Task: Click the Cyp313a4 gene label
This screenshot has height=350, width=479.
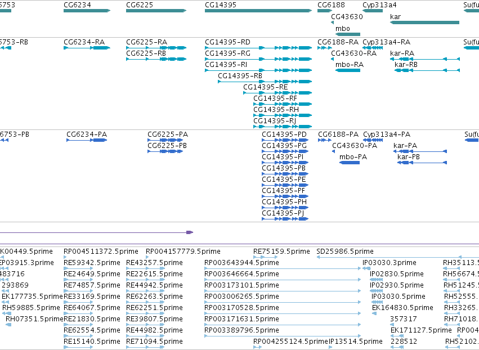Action: [380, 5]
